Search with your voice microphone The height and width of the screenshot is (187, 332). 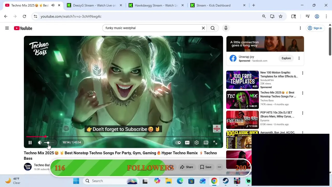pyautogui.click(x=226, y=28)
